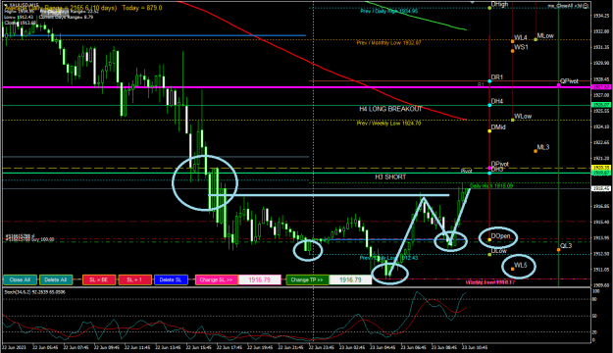This screenshot has width=613, height=353.
Task: Click the pink Change SL >> button
Action: point(216,279)
